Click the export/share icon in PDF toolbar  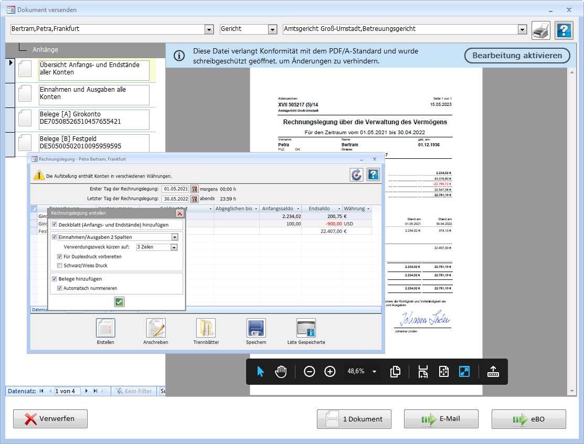click(x=493, y=372)
